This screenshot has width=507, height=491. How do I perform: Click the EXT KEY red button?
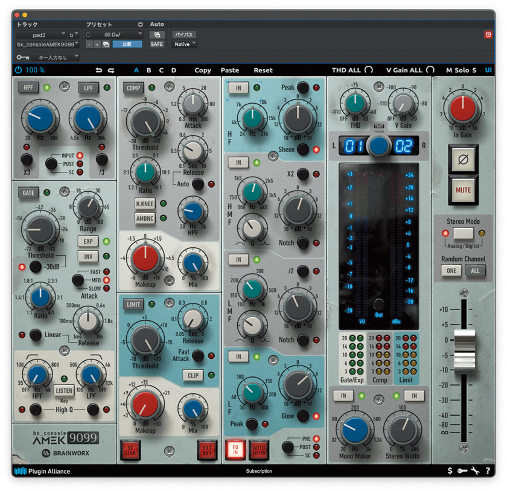tap(207, 450)
